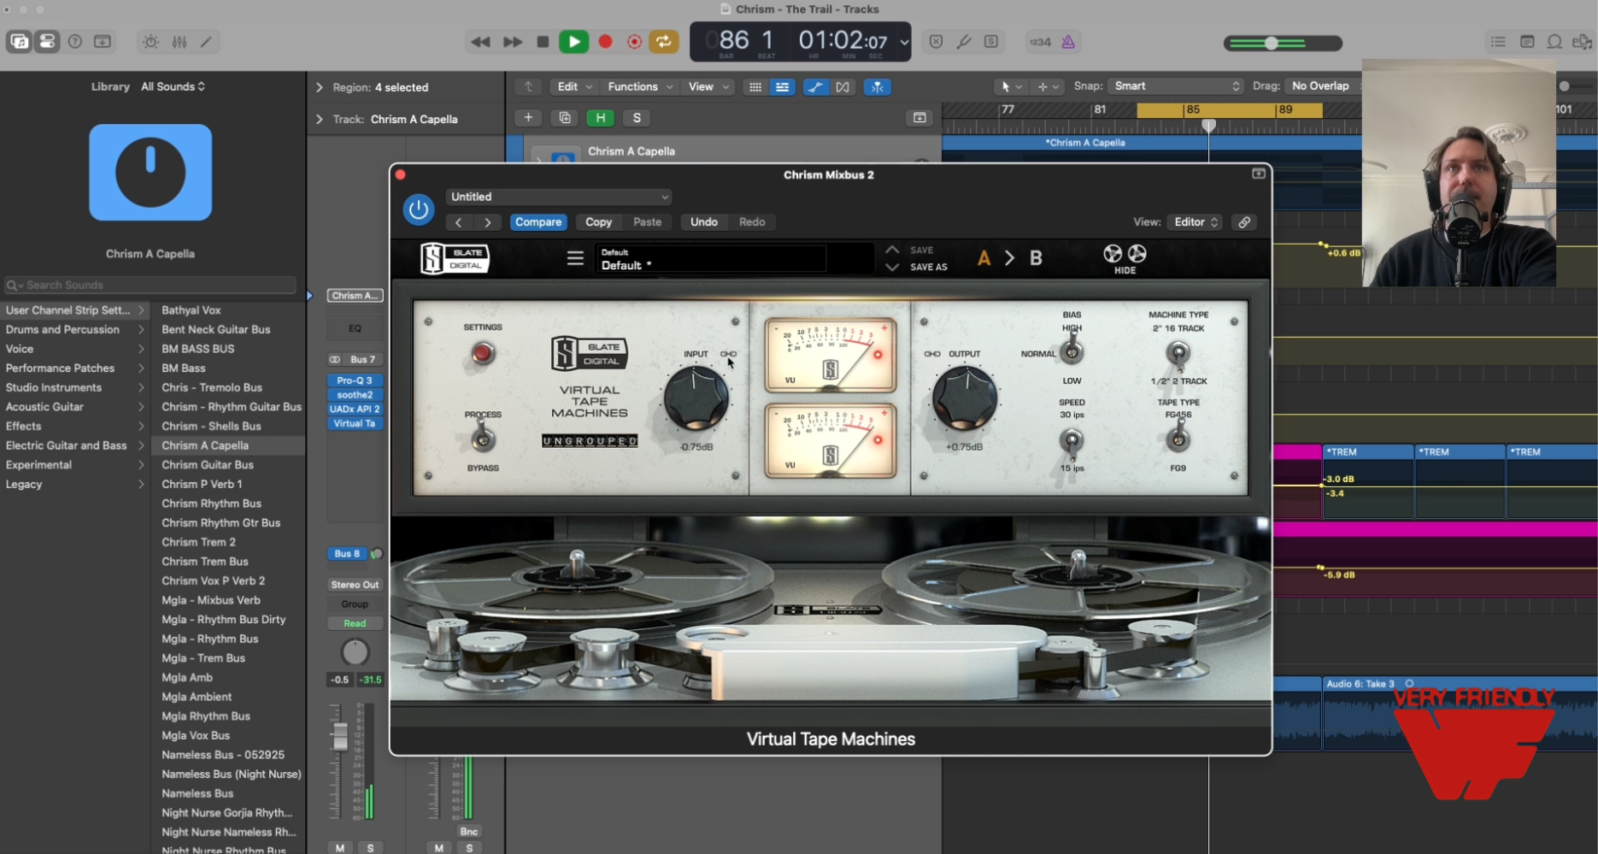Open the View Editor dropdown
The width and height of the screenshot is (1598, 854).
[x=1196, y=222]
